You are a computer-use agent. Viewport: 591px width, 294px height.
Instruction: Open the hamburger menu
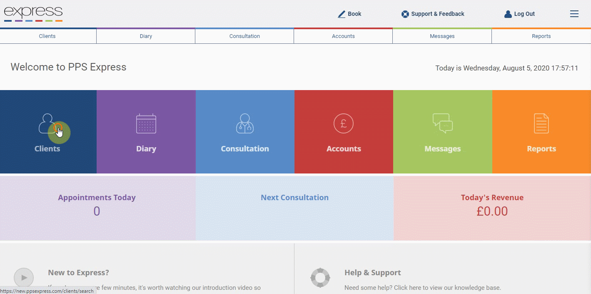click(x=574, y=14)
